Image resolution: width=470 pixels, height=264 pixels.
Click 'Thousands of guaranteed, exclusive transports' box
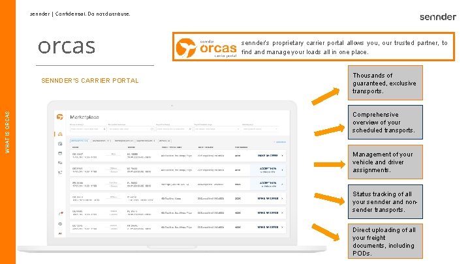(385, 83)
